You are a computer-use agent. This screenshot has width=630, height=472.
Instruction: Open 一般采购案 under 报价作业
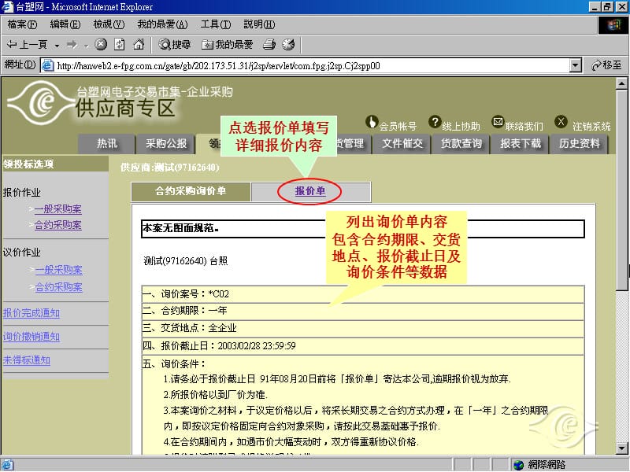coord(57,209)
